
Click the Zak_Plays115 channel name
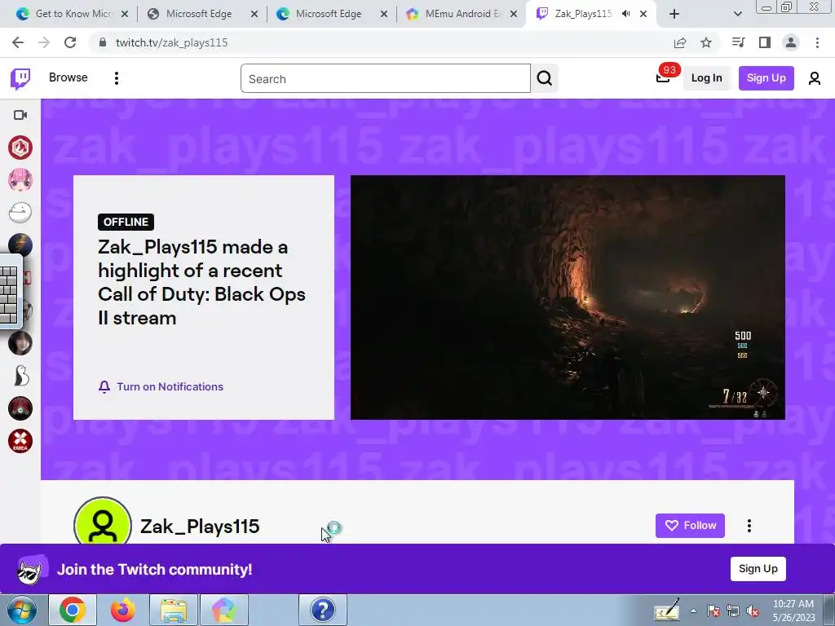[200, 526]
